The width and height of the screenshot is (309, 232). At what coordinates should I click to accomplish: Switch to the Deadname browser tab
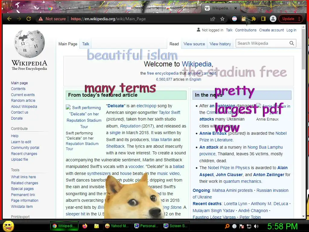[x=142, y=8]
